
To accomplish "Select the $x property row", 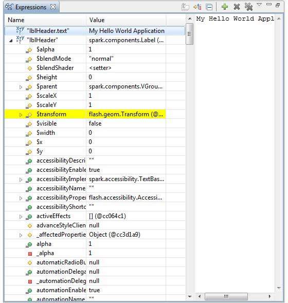I will (x=95, y=142).
